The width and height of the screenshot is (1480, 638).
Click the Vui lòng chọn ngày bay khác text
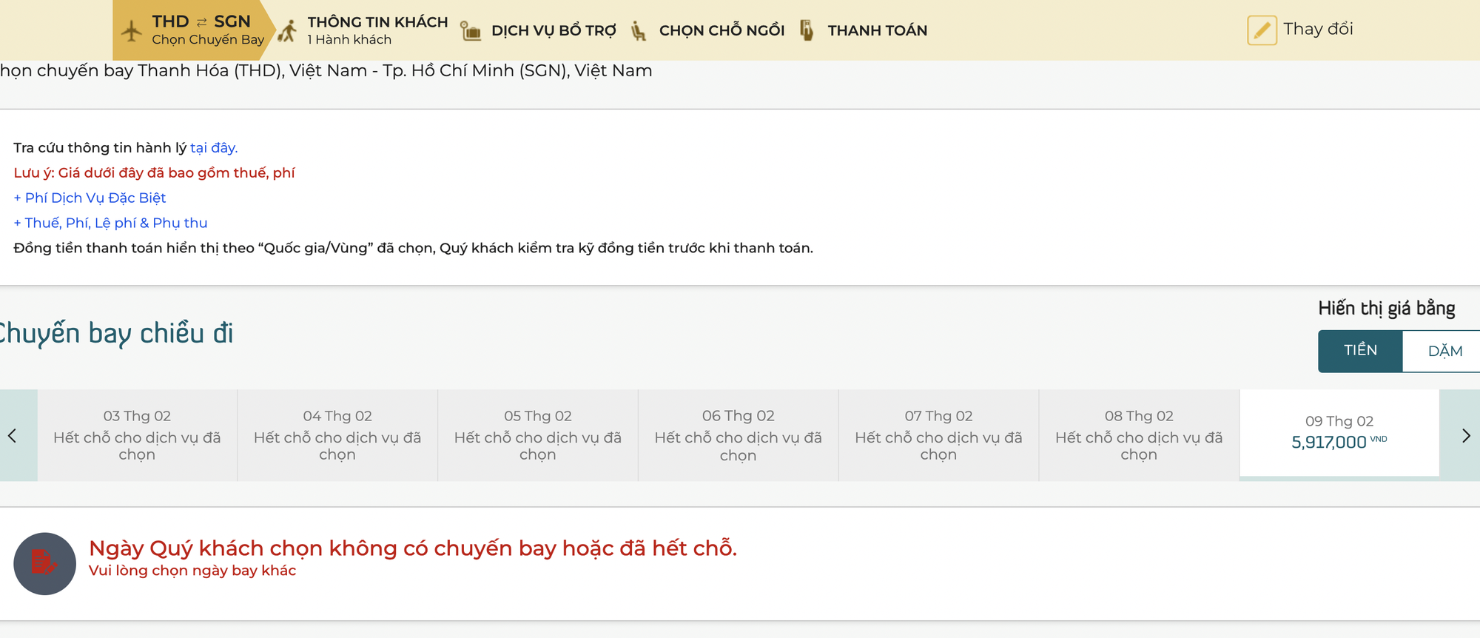click(x=192, y=571)
